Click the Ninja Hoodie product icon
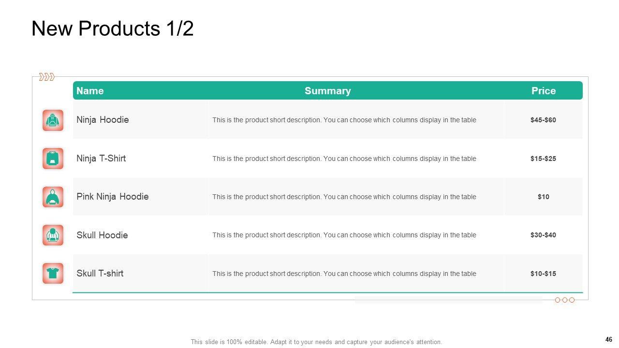The image size is (619, 348). tap(53, 120)
